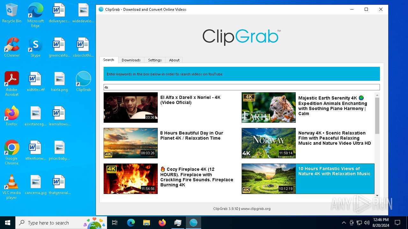Open the ClipGrab desktop shortcut
The width and height of the screenshot is (408, 229).
pos(83,82)
